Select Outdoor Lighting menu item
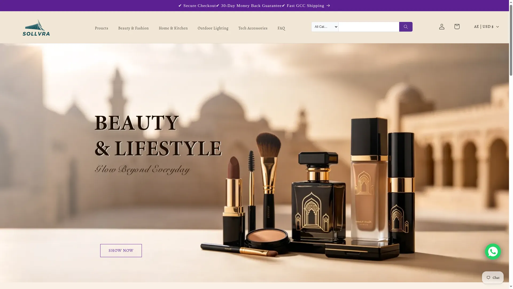The height and width of the screenshot is (289, 513). click(213, 28)
